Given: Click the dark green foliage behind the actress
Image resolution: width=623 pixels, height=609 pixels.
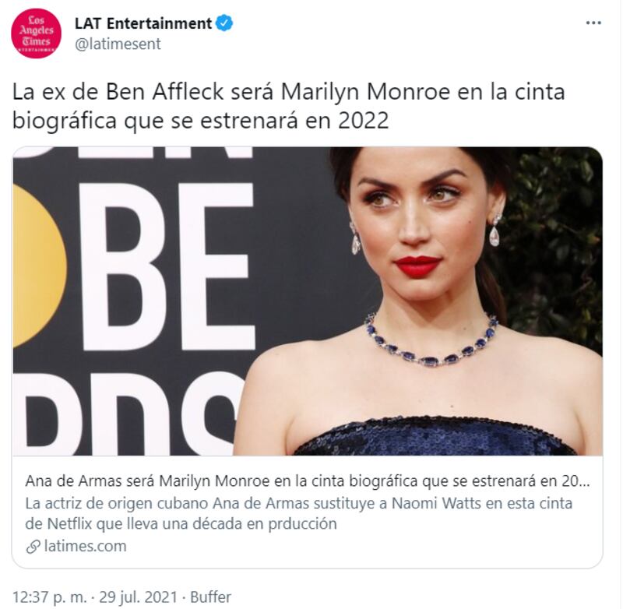Looking at the screenshot, I should tap(556, 246).
